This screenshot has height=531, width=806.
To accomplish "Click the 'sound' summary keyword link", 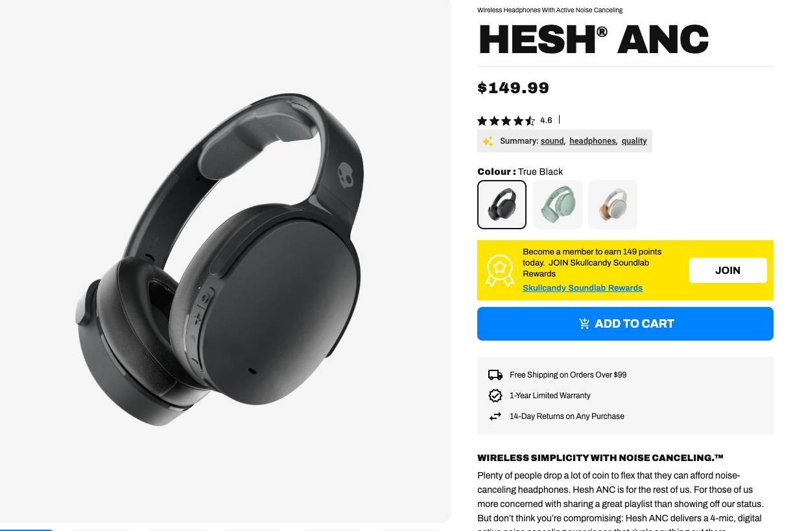I will click(552, 141).
